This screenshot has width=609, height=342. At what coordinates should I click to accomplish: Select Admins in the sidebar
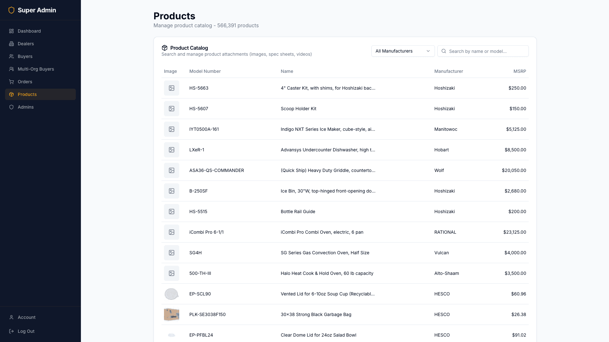point(40,107)
